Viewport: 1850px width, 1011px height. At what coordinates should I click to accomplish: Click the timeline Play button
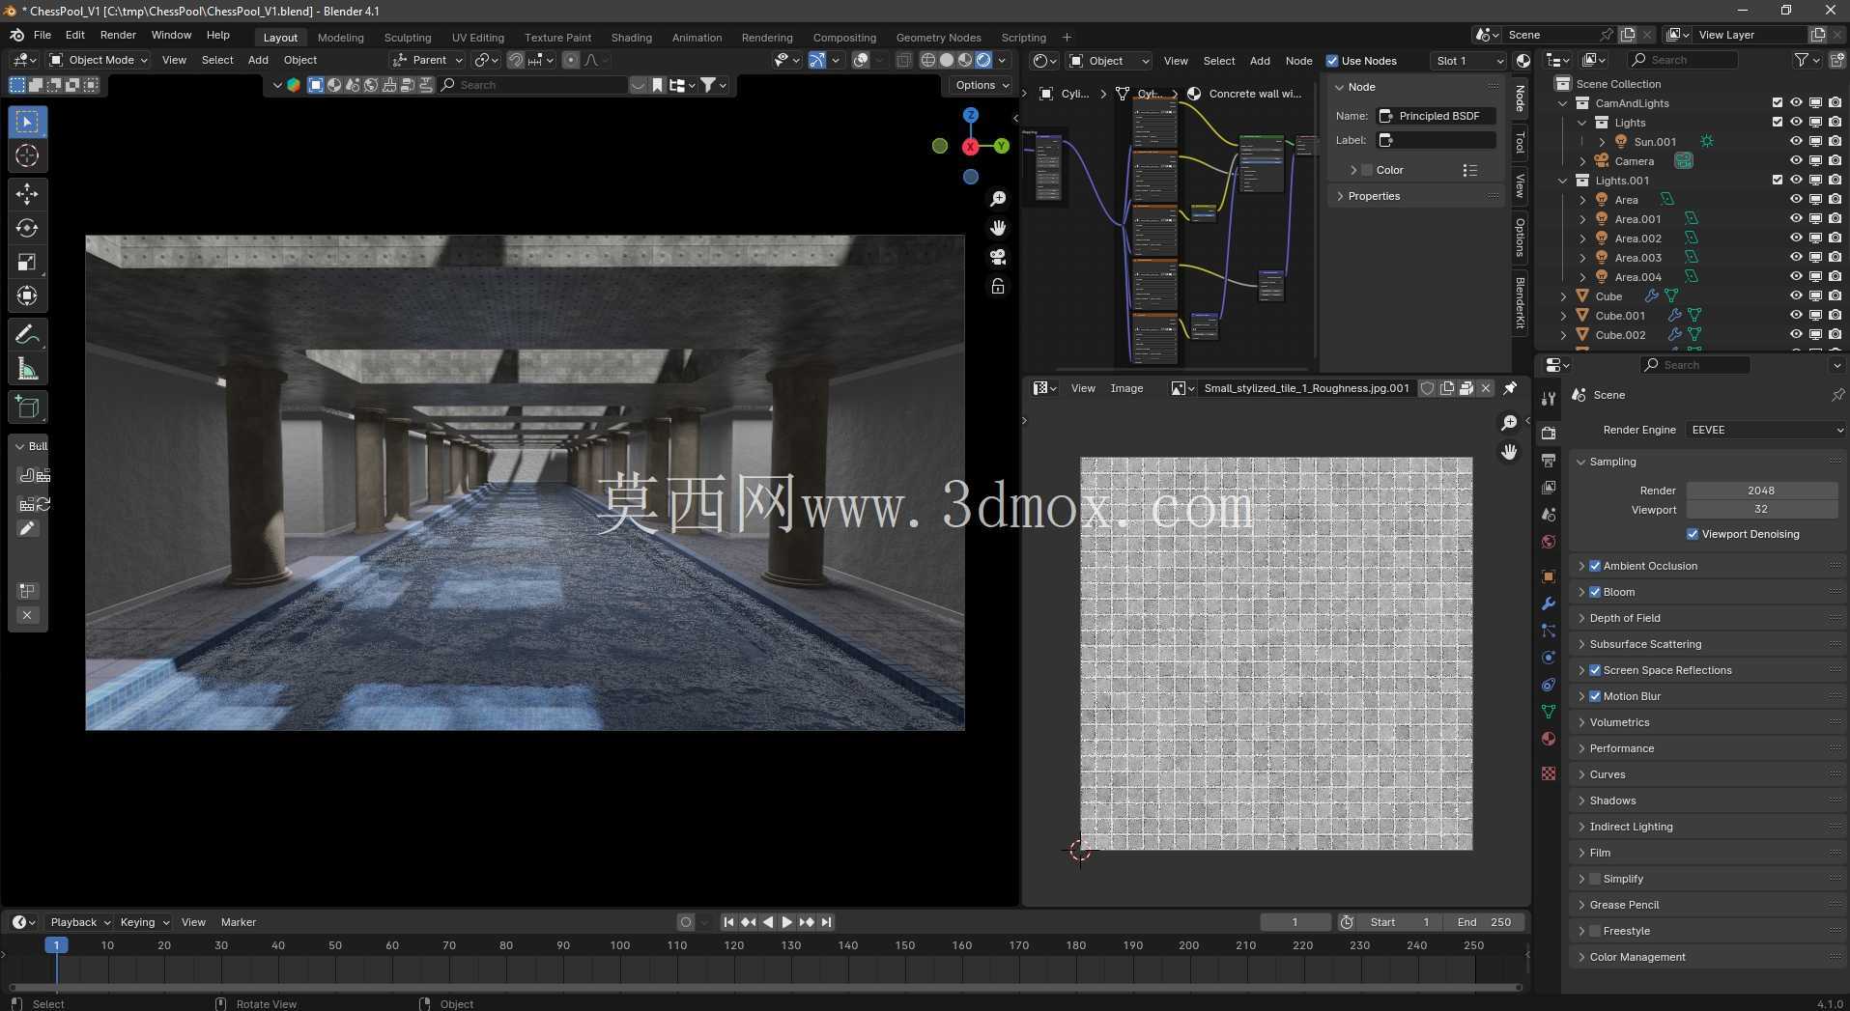786,922
